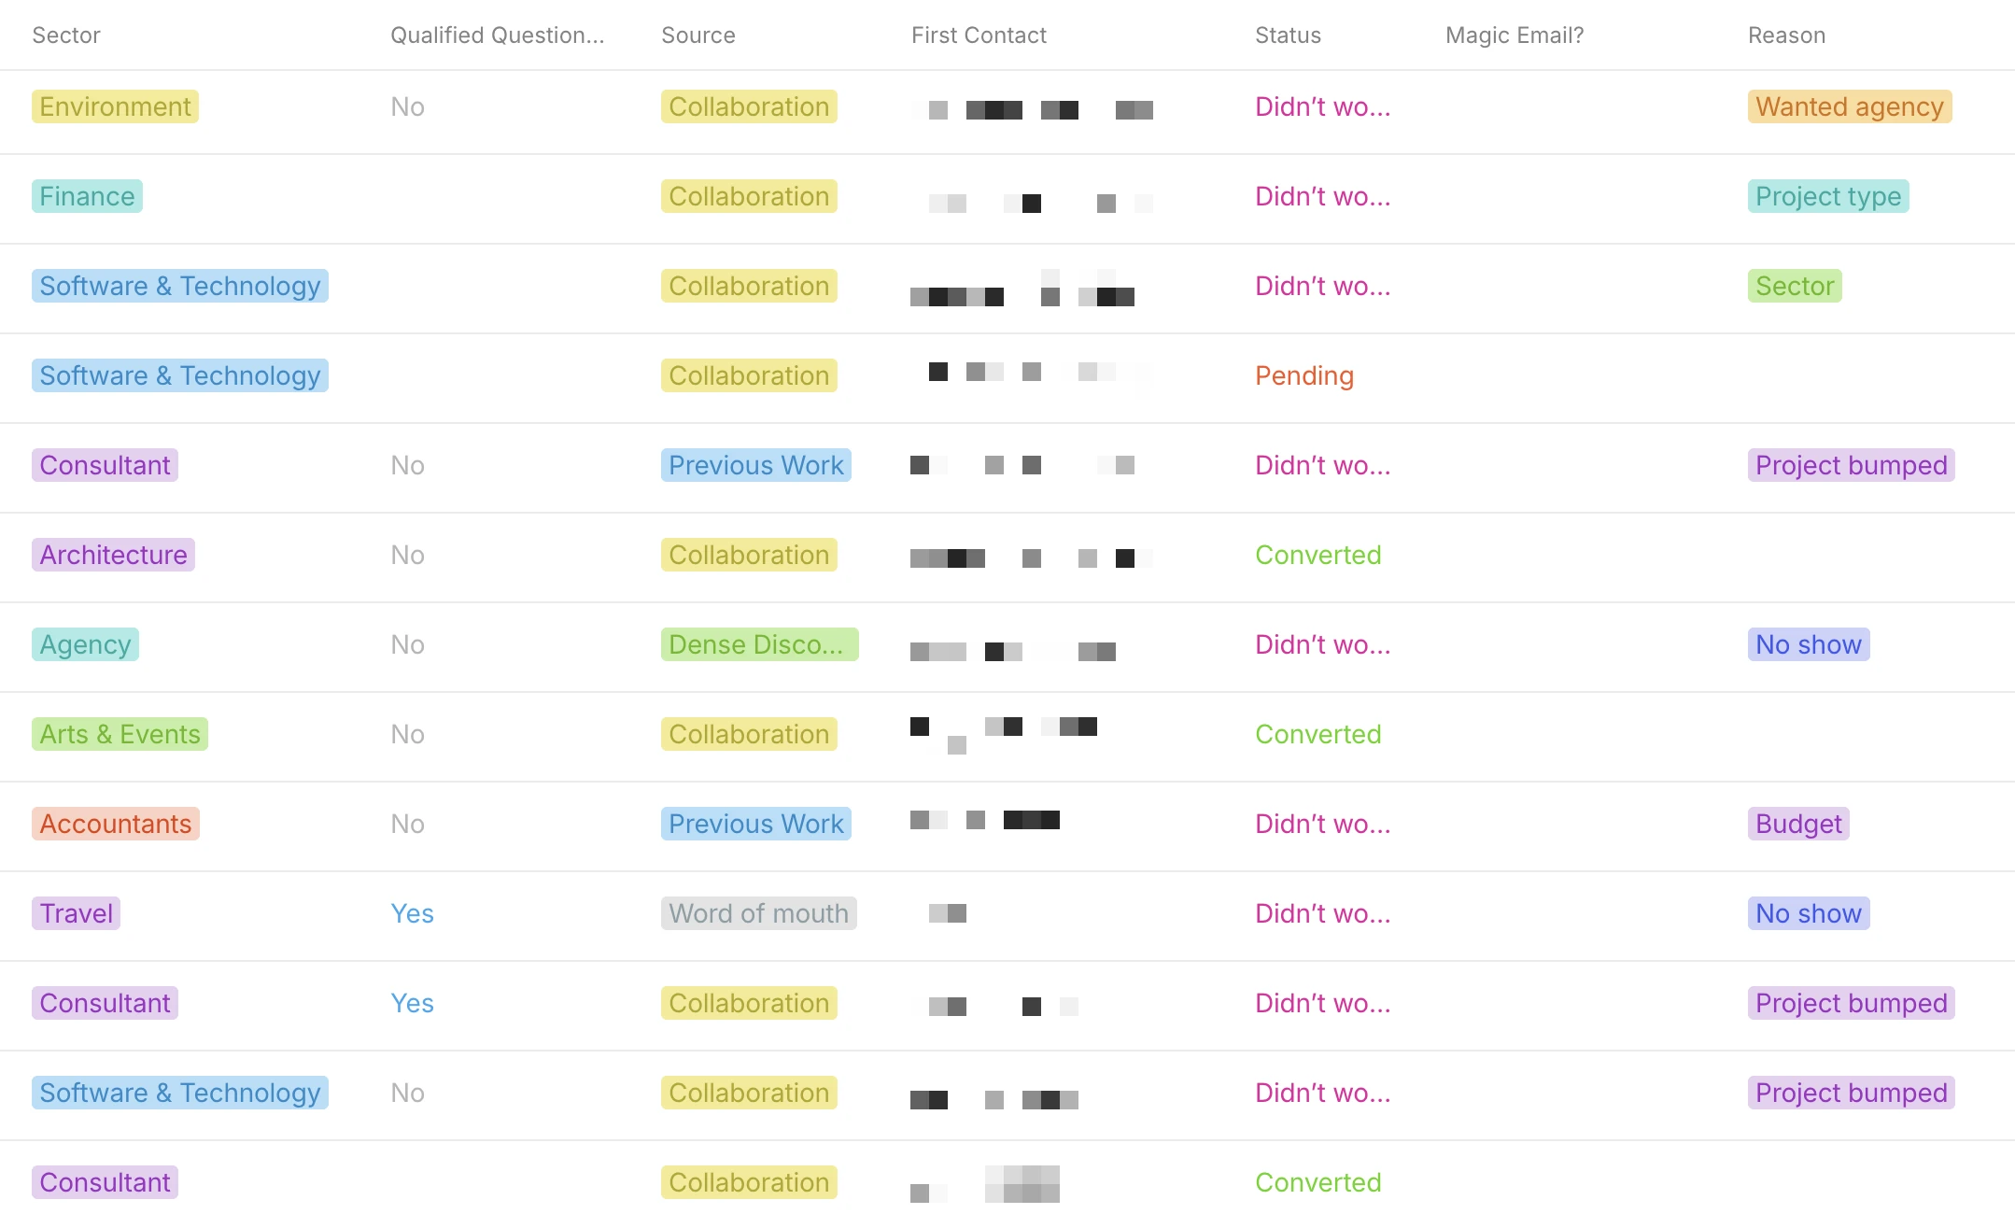This screenshot has height=1228, width=2015.
Task: Open the Status column header menu
Action: click(1288, 35)
